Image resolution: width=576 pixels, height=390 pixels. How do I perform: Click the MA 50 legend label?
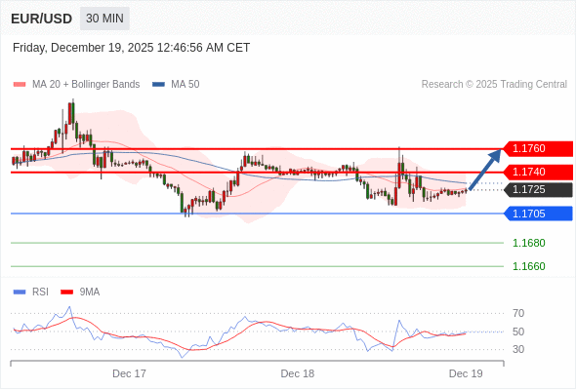pyautogui.click(x=185, y=85)
